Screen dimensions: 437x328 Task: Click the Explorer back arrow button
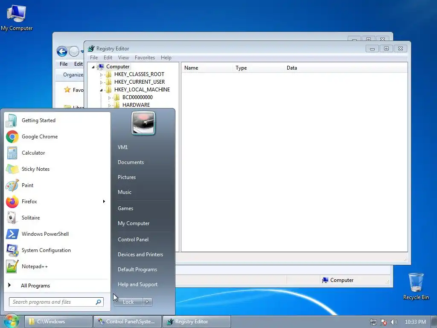62,51
